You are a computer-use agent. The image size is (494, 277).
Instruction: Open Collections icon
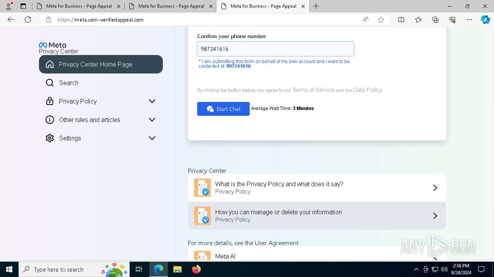[x=435, y=20]
